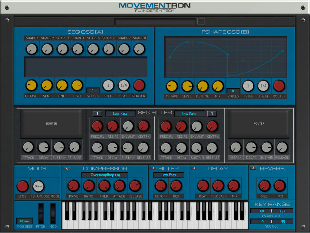Open the MOD DEST None dropdown
The width and height of the screenshot is (310, 233).
pos(24,221)
